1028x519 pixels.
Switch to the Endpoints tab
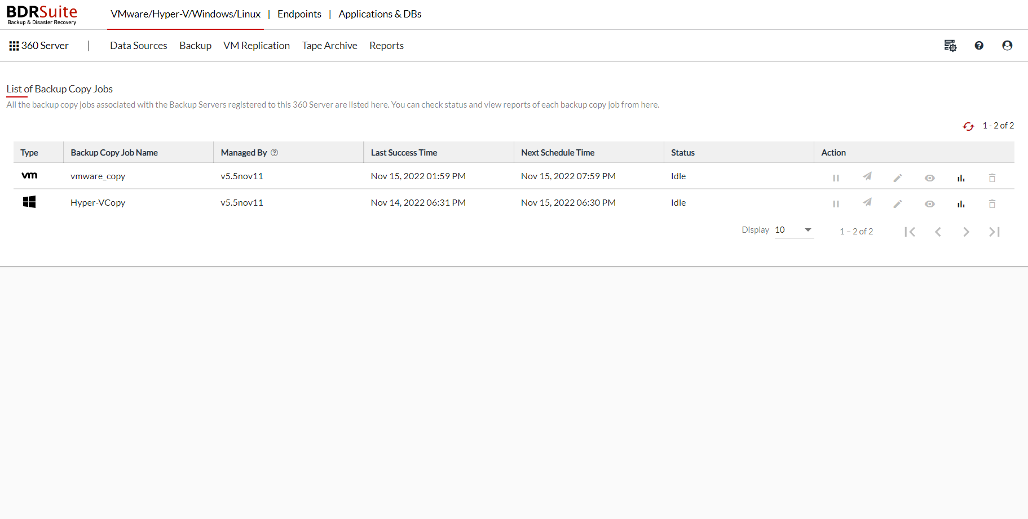coord(299,14)
